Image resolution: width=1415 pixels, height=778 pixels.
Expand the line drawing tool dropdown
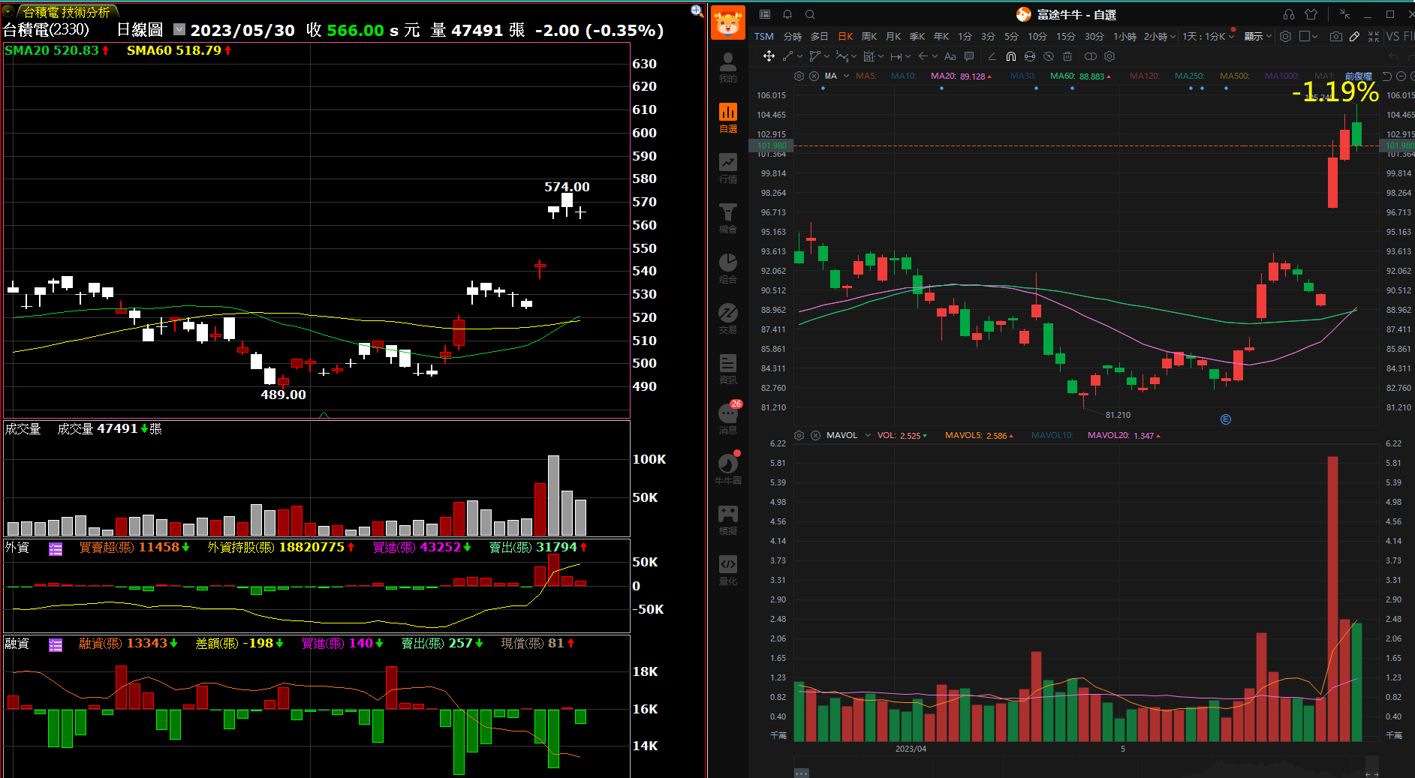click(x=799, y=56)
